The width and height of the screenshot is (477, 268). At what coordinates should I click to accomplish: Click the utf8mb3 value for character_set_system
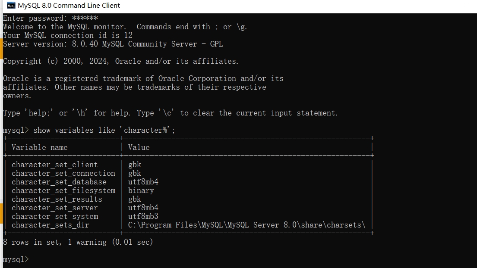[x=143, y=216]
